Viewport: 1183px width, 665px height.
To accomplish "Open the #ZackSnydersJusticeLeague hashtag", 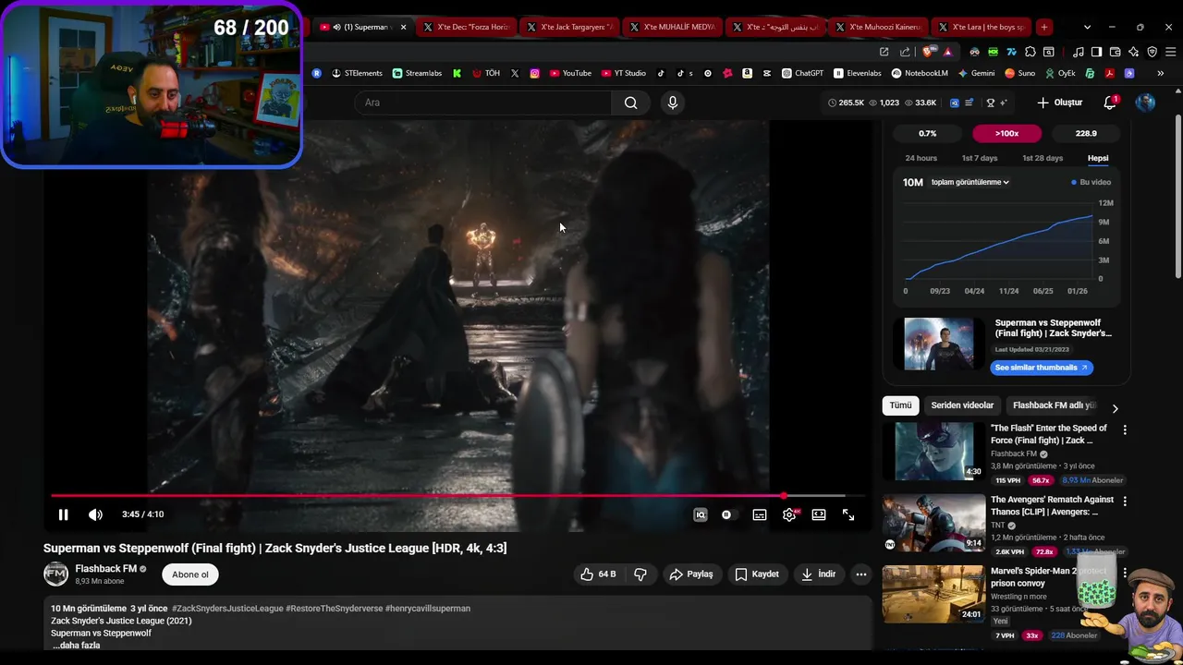I will tap(226, 609).
